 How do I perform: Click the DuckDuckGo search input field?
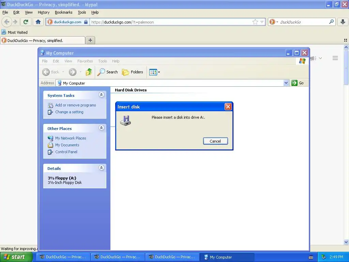coord(303,22)
